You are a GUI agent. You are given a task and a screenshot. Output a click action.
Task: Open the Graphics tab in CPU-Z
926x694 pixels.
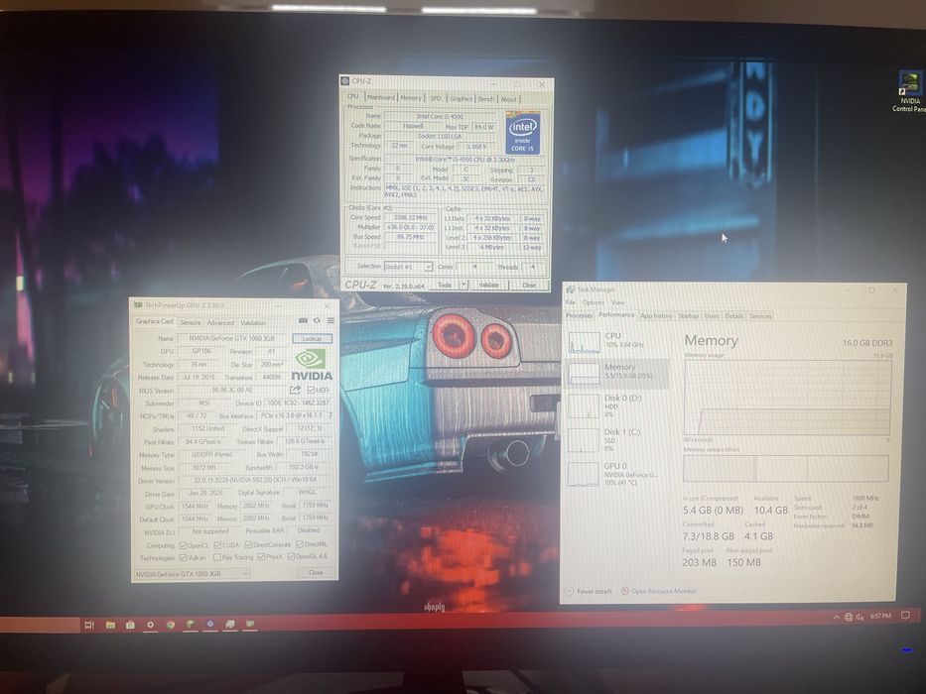tap(461, 98)
